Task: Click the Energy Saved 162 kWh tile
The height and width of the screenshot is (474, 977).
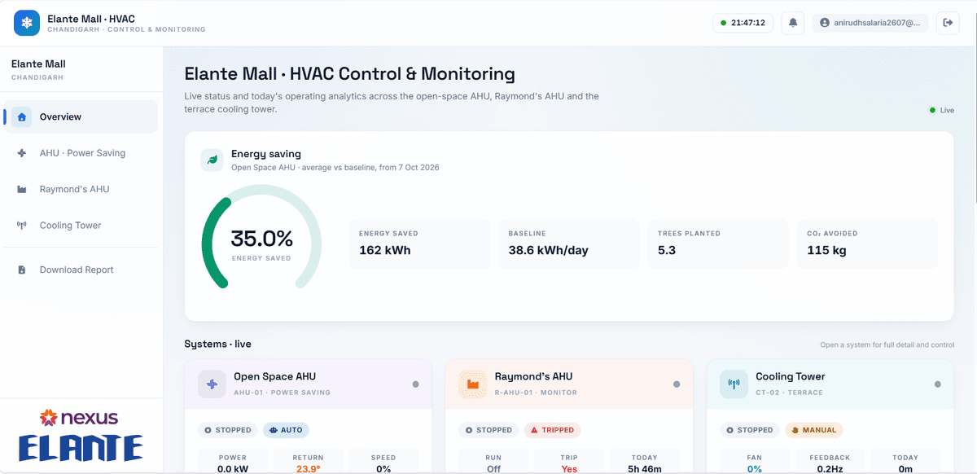Action: click(x=419, y=243)
